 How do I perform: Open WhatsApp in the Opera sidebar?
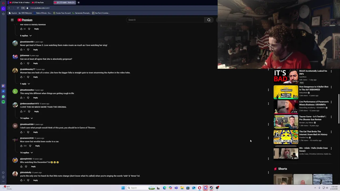(3, 97)
